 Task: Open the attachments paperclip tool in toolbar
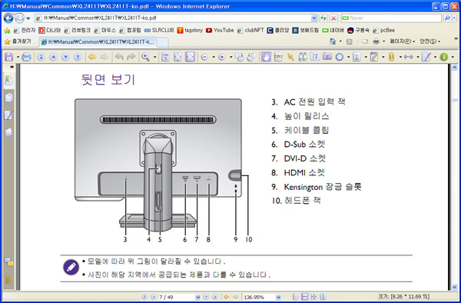[x=391, y=57]
